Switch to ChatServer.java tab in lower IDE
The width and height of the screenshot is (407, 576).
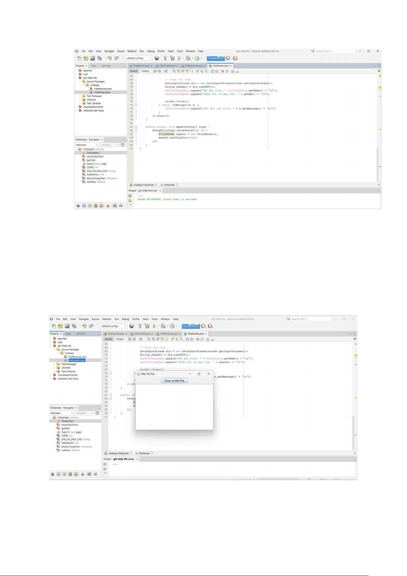116,334
